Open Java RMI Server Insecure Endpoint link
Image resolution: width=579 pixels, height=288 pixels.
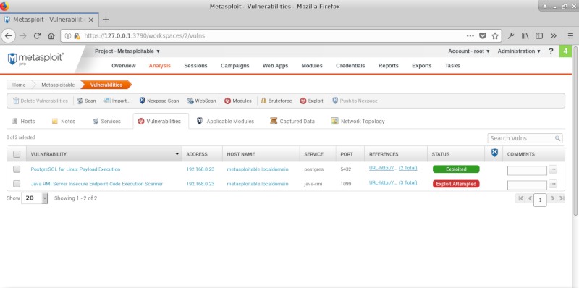(97, 184)
